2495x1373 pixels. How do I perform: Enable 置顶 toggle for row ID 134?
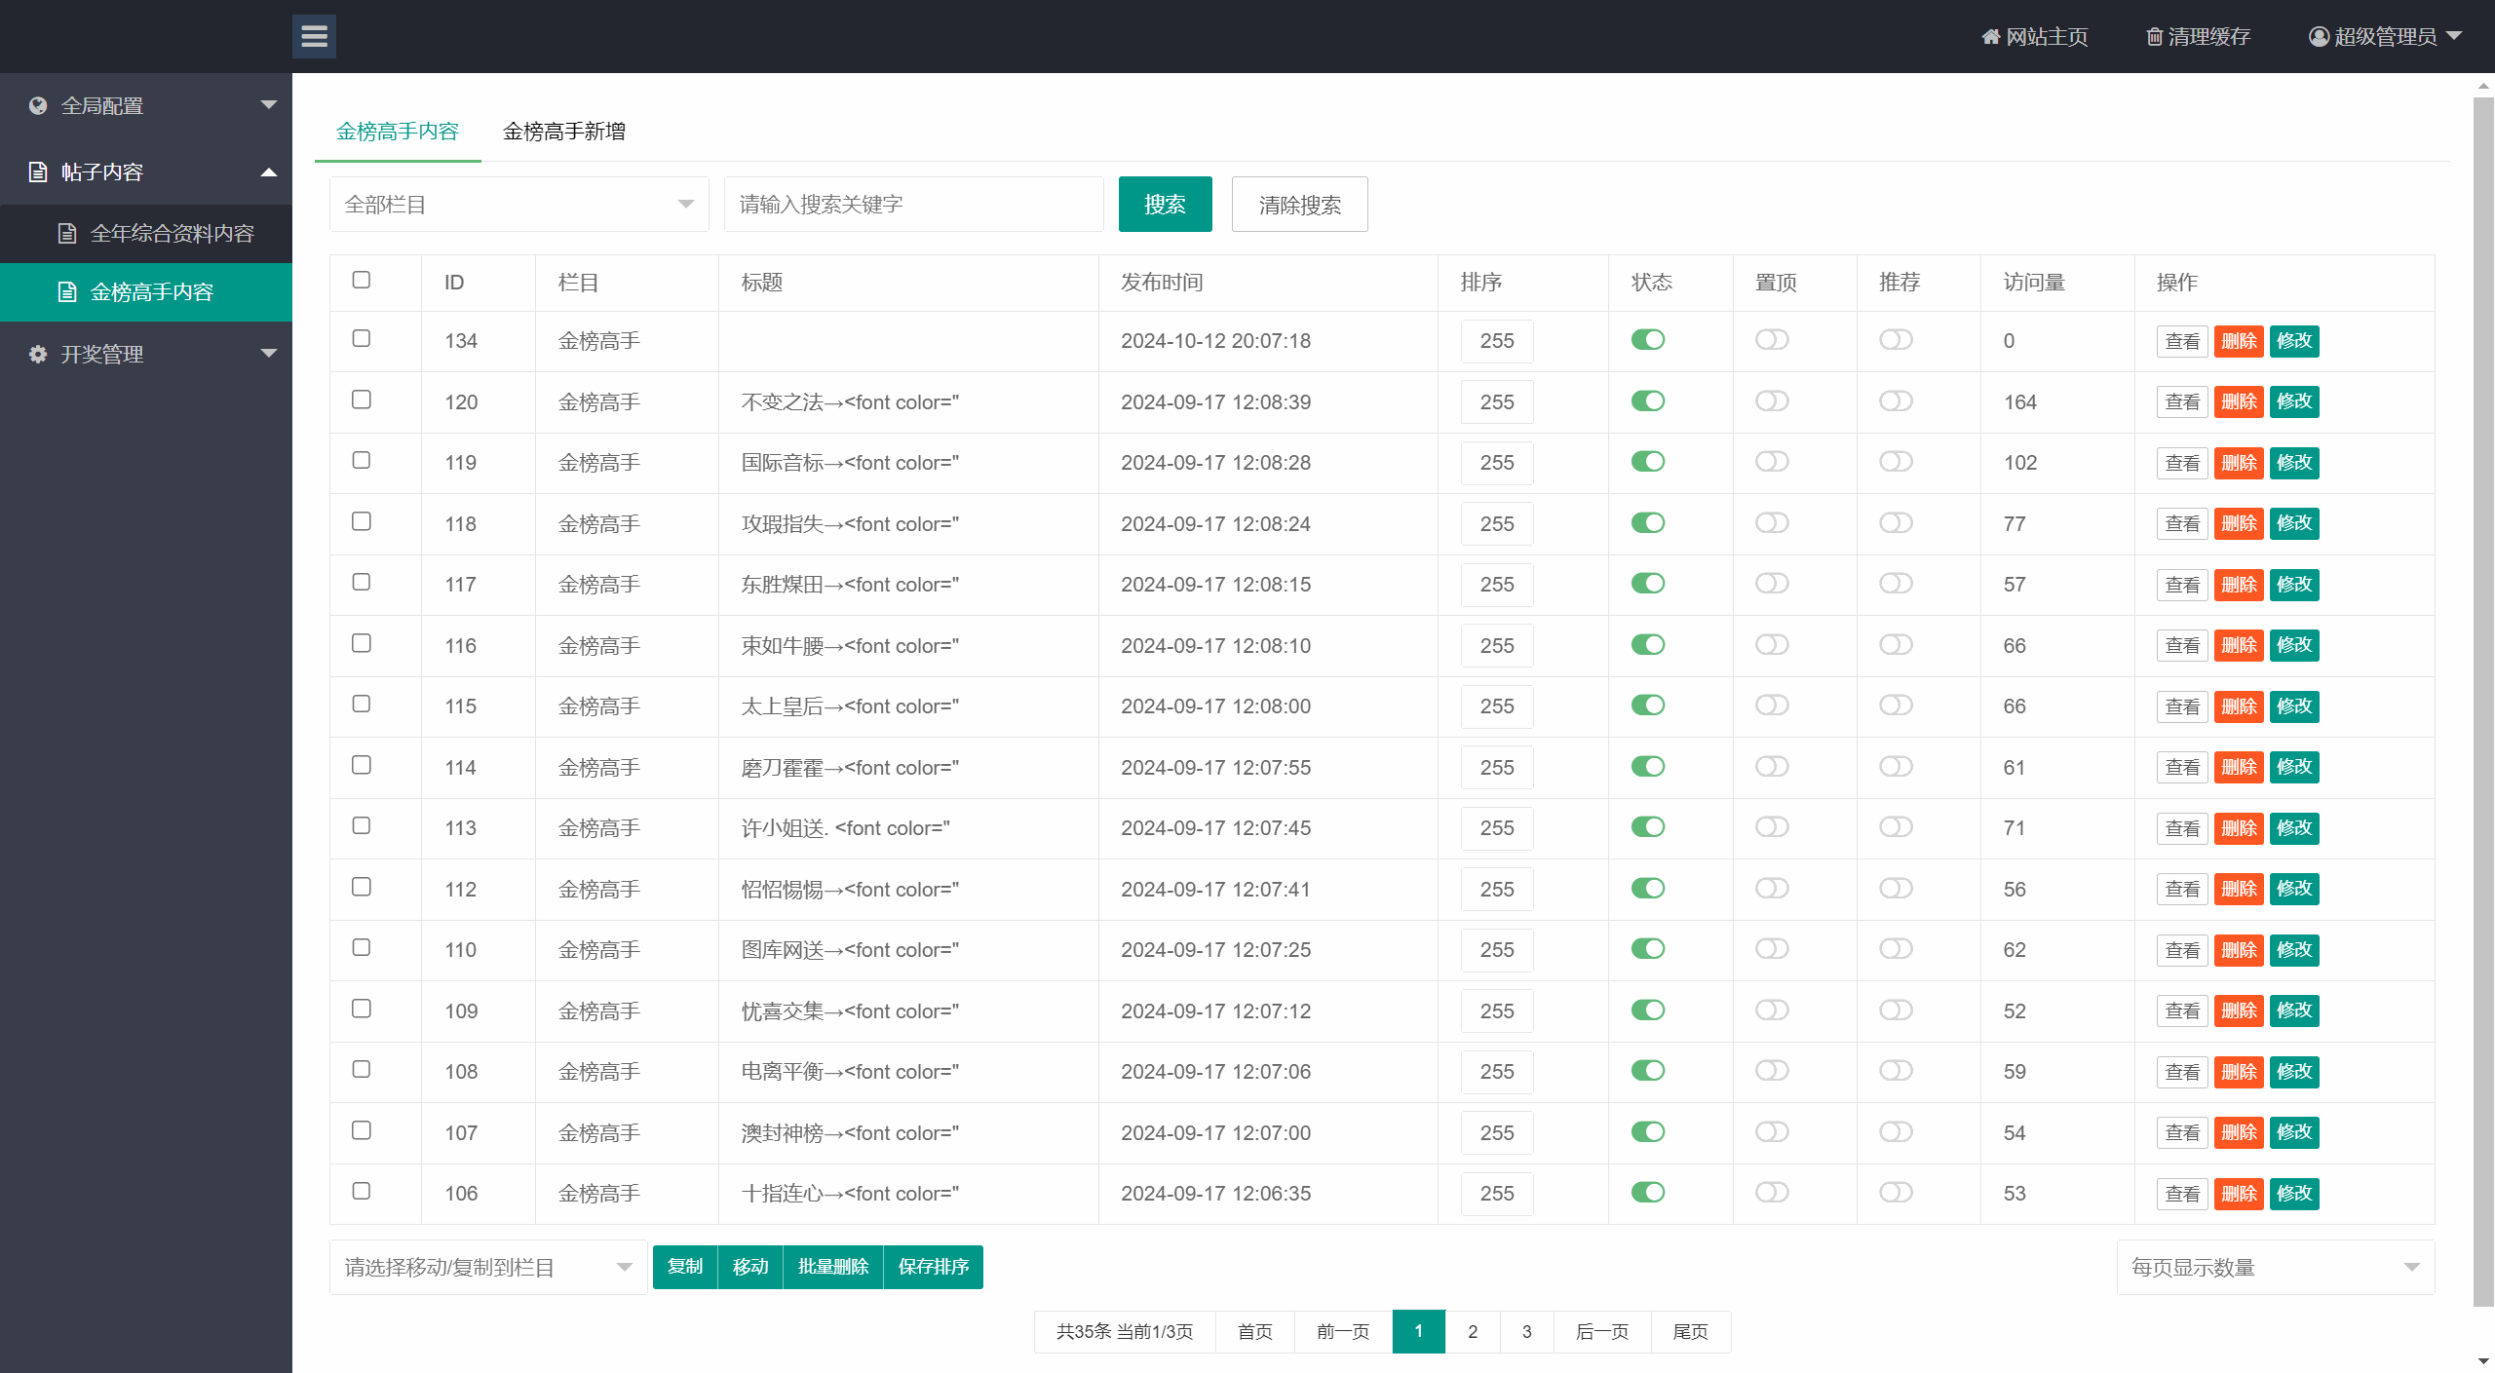(x=1772, y=340)
